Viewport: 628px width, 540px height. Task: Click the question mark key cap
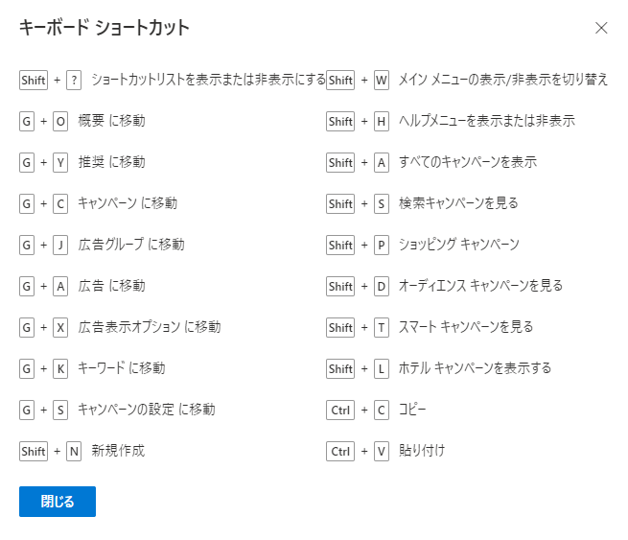tap(74, 80)
